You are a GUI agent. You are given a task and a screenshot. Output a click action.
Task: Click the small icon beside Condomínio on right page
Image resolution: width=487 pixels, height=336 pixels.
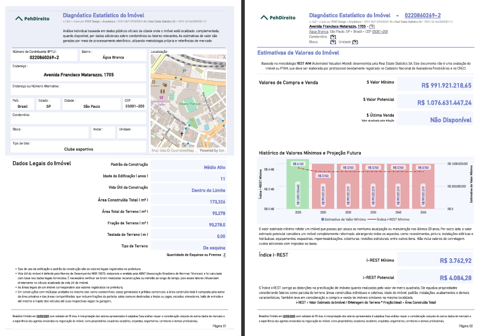coord(333,37)
